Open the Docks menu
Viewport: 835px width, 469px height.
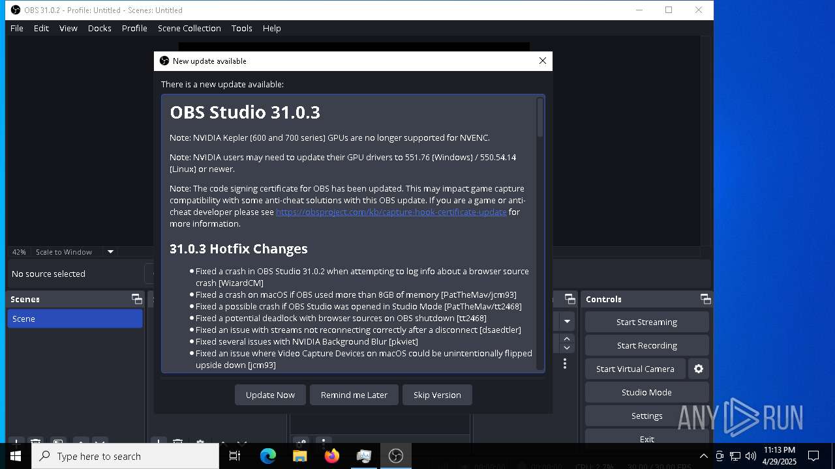click(100, 28)
